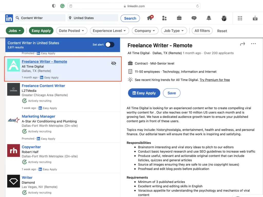This screenshot has width=263, height=197.
Task: Enable the Set alert toggle
Action: 110,44
